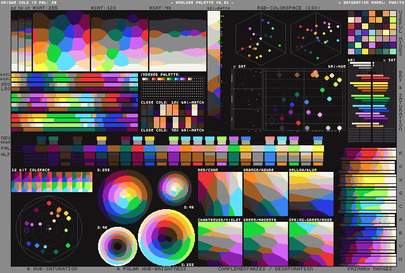Open the Chartreuse/Violet complementary panel

tap(220, 244)
